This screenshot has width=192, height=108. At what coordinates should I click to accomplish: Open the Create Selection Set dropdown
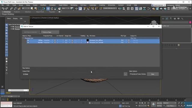click(110, 8)
